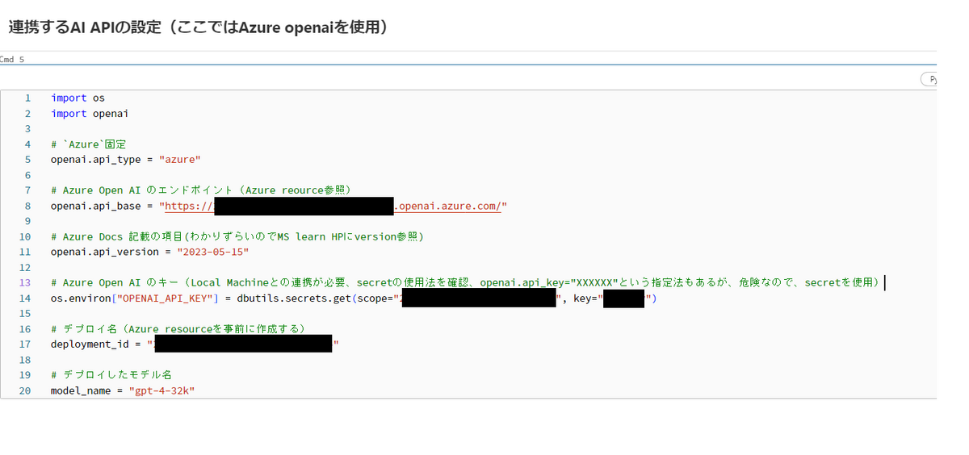Click the Azure Open AI のエンドポイント comment
The image size is (969, 455).
[201, 190]
